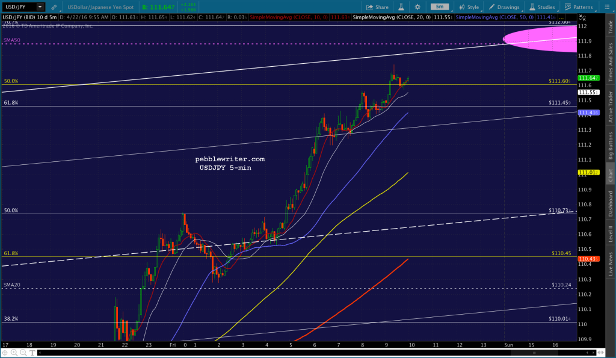Open the Drawings menu
The height and width of the screenshot is (358, 616).
pyautogui.click(x=504, y=7)
